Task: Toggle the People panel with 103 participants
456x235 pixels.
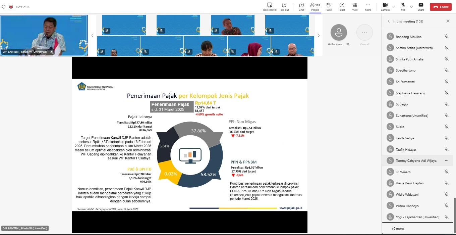Action: pyautogui.click(x=315, y=5)
